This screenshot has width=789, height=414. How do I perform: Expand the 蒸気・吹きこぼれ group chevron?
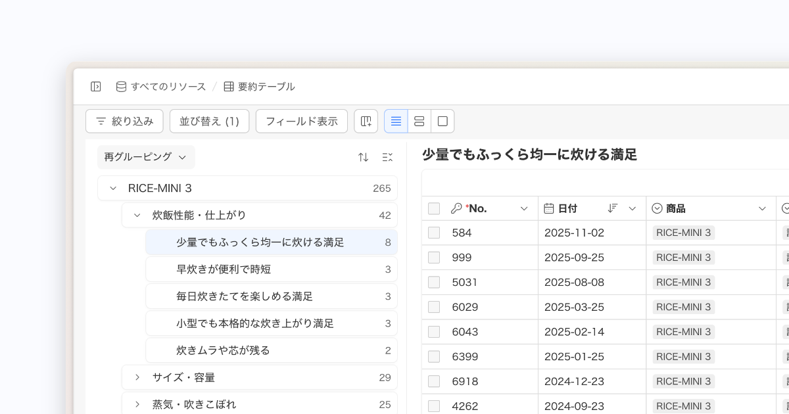point(137,404)
